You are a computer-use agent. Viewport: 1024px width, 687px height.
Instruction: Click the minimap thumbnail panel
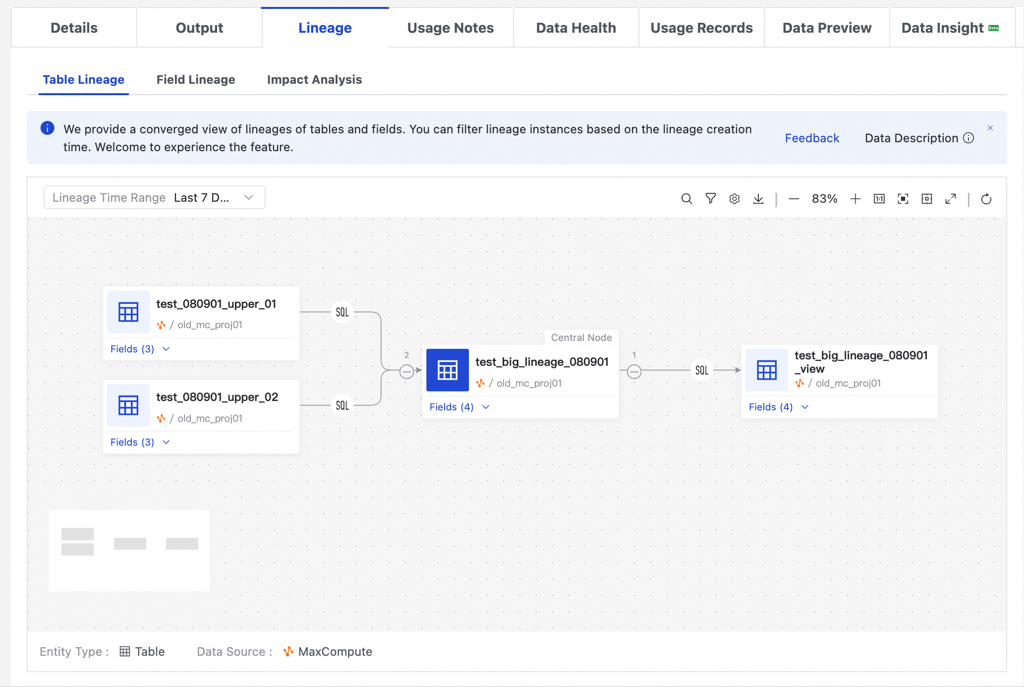(129, 550)
